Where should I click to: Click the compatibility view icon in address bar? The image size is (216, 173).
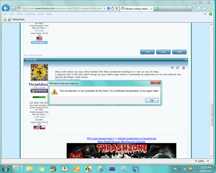(x=109, y=8)
